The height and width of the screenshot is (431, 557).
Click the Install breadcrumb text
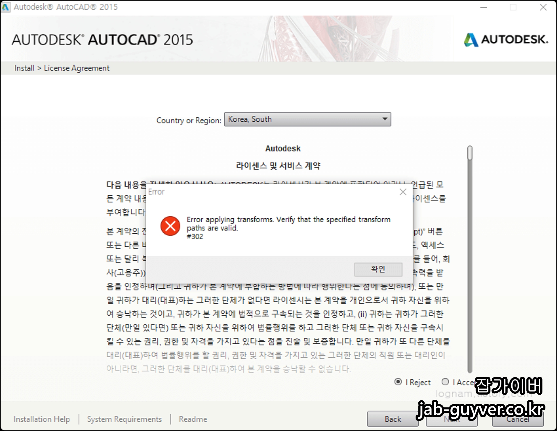coord(24,68)
